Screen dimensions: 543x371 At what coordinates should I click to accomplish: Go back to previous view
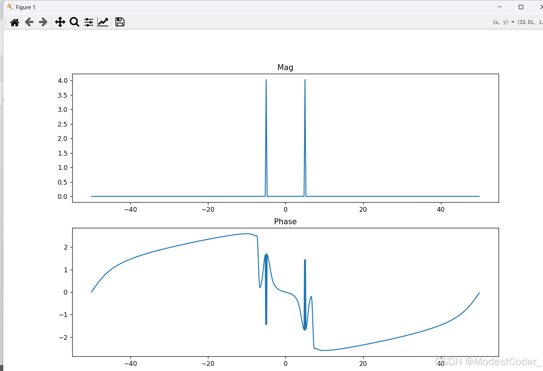click(29, 22)
